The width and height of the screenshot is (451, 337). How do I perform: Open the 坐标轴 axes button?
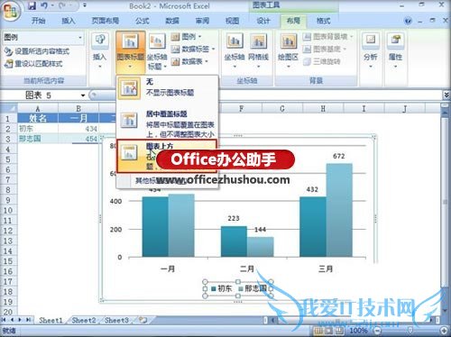tap(235, 51)
